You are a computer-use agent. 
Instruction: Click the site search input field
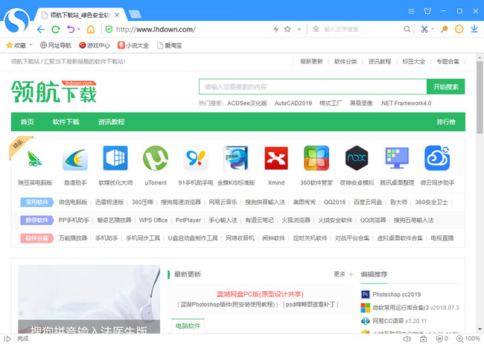(x=313, y=87)
